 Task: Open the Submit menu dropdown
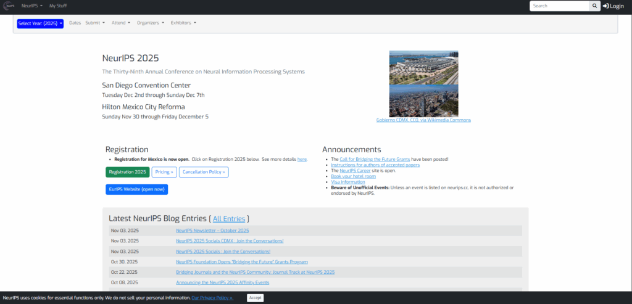point(95,23)
